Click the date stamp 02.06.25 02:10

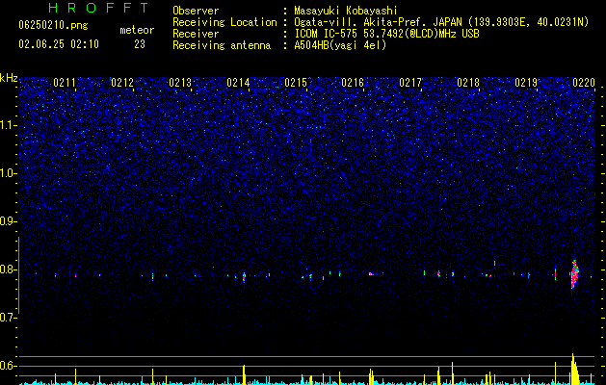(59, 44)
